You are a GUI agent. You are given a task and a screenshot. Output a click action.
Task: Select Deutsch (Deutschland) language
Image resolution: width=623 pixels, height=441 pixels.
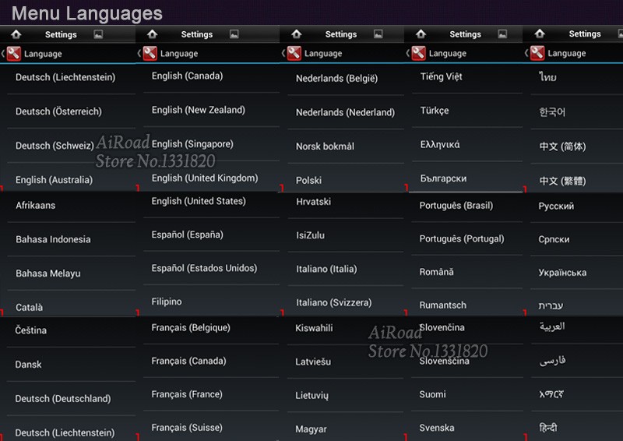(x=63, y=399)
